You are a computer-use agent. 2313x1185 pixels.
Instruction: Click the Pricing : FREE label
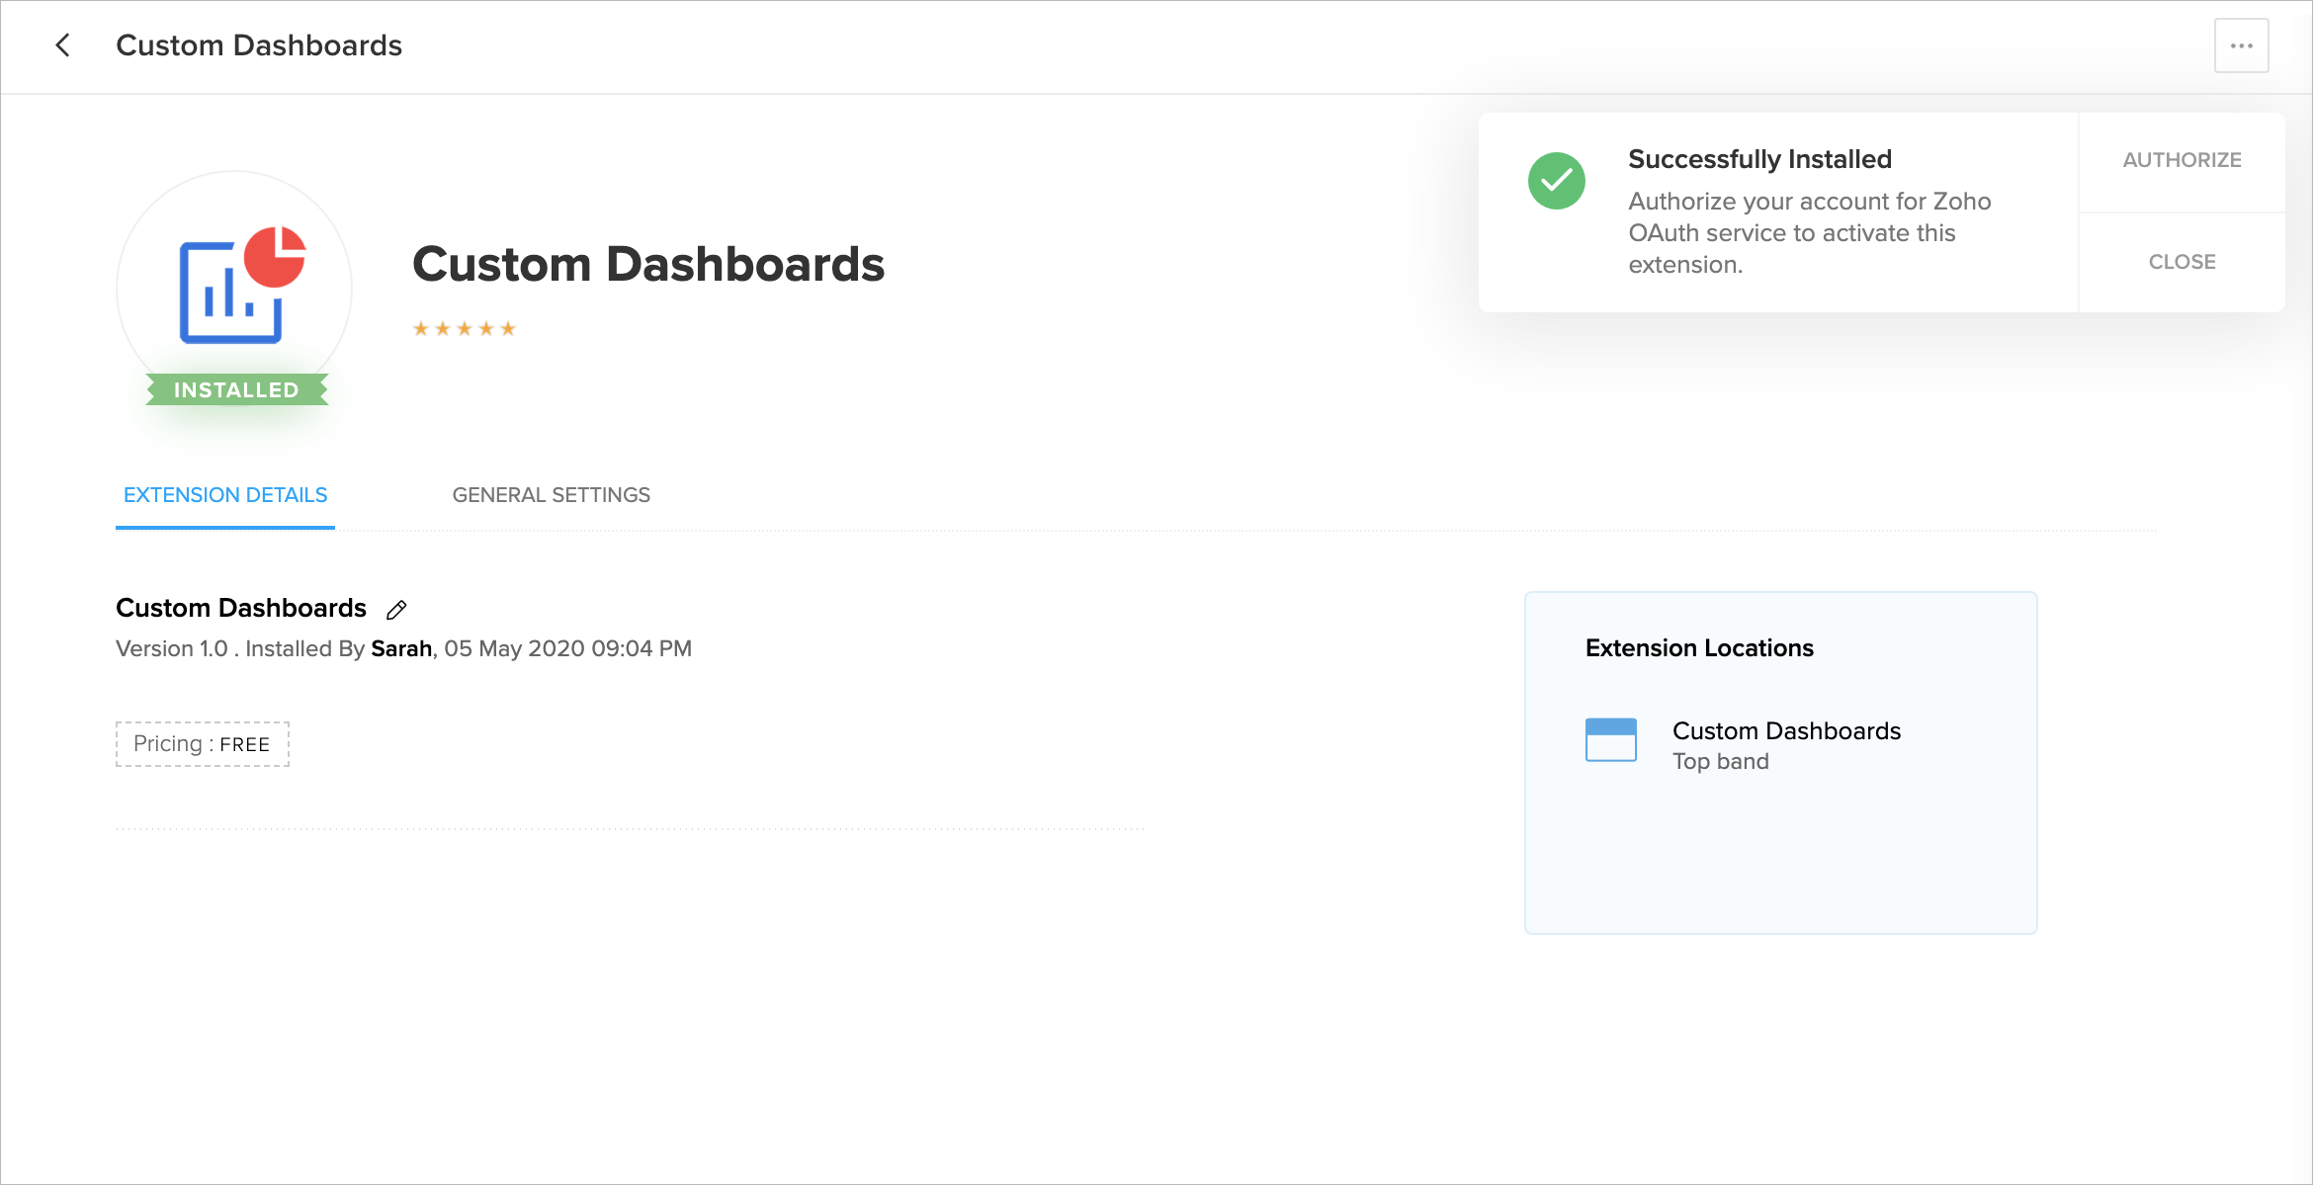202,744
